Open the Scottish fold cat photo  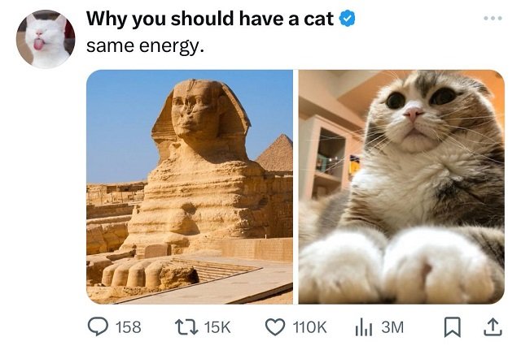tap(401, 187)
